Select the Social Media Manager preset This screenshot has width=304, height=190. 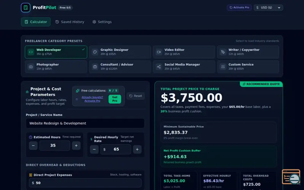pos(184,67)
